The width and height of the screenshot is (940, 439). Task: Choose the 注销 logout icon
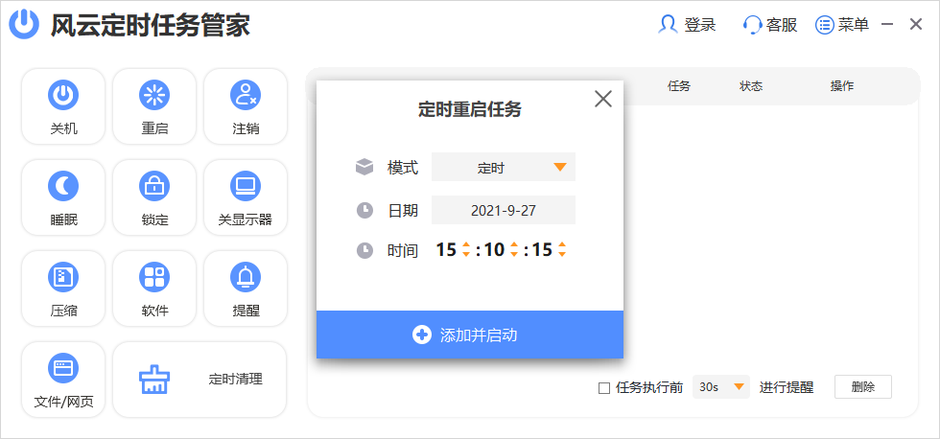click(246, 95)
